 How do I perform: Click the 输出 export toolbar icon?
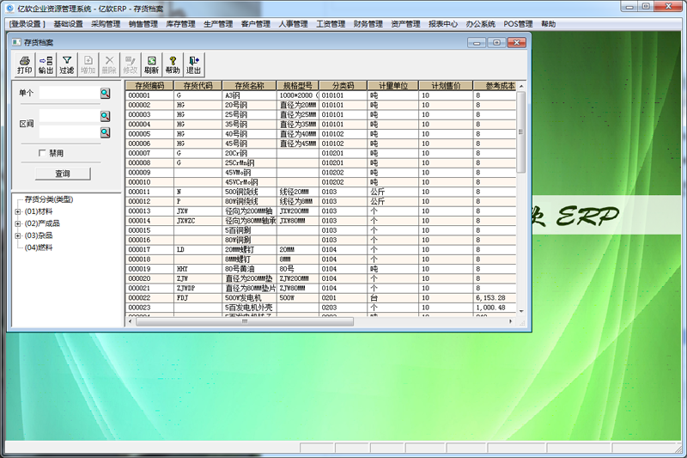pos(46,64)
